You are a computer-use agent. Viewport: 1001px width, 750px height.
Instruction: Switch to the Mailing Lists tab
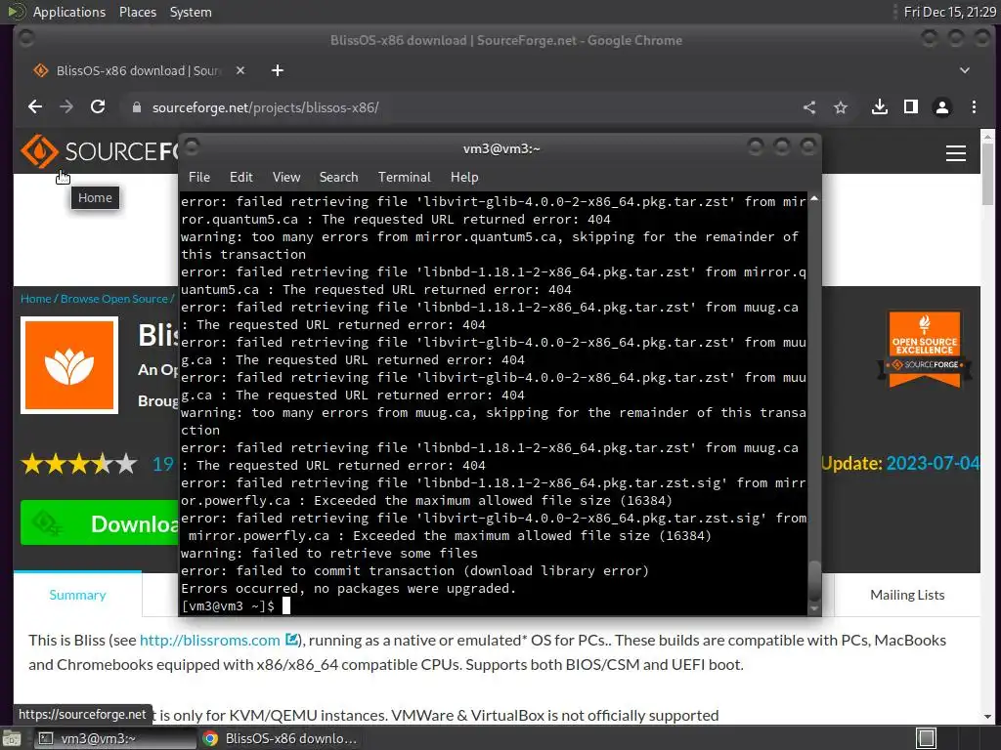(907, 595)
